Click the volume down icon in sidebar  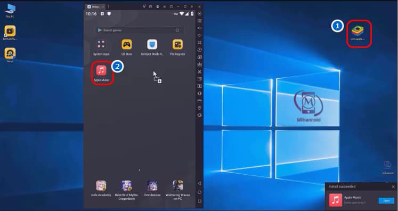[199, 35]
